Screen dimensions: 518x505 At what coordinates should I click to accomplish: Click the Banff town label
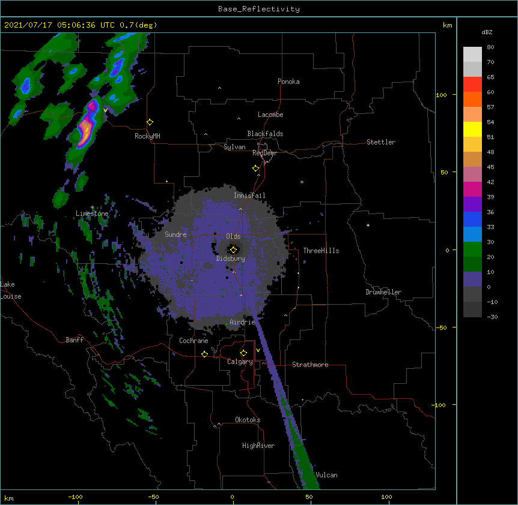click(x=75, y=340)
